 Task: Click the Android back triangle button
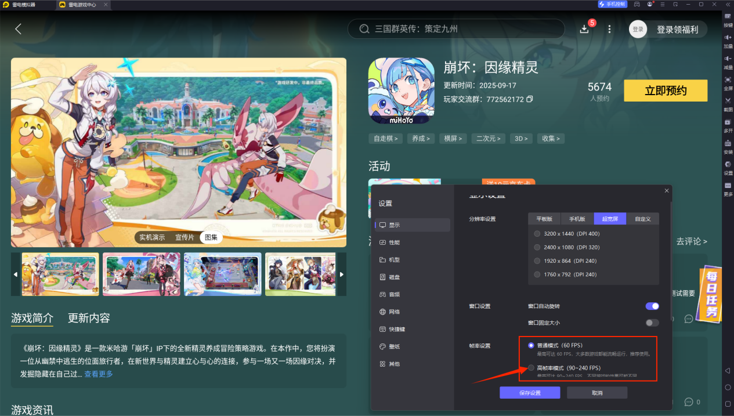[x=728, y=370]
